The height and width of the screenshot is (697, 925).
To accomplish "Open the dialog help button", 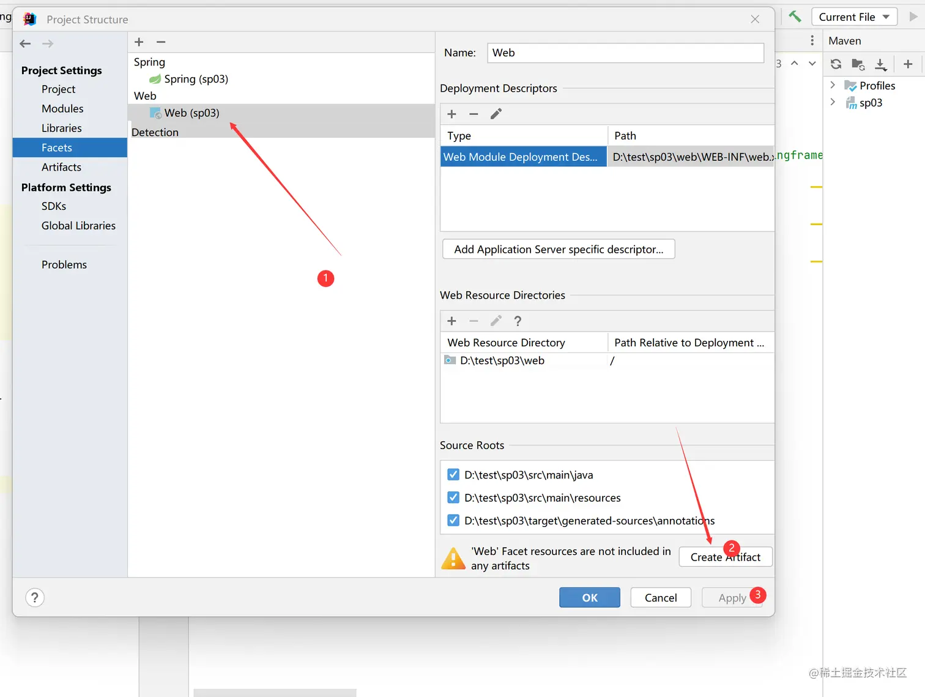I will point(35,597).
